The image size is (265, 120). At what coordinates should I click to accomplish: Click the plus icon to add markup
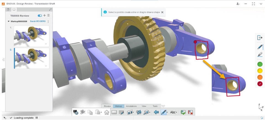click(44, 15)
